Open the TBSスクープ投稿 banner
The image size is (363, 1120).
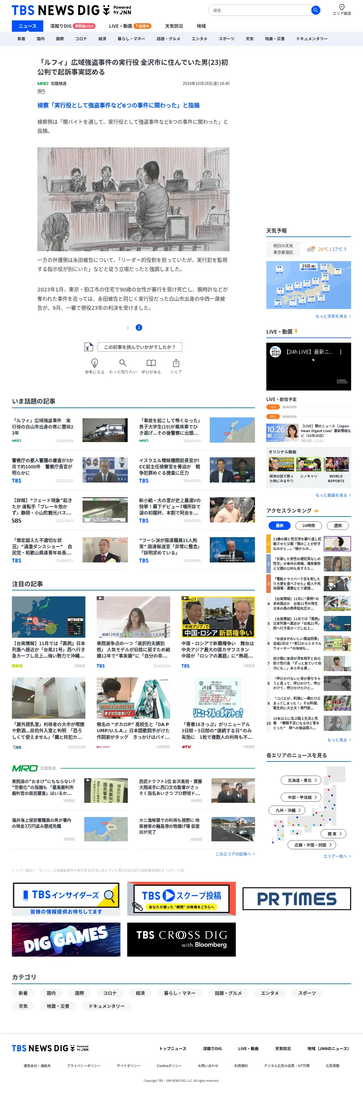tap(181, 899)
